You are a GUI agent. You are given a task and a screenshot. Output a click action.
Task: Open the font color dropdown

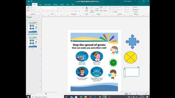[x=63, y=11]
